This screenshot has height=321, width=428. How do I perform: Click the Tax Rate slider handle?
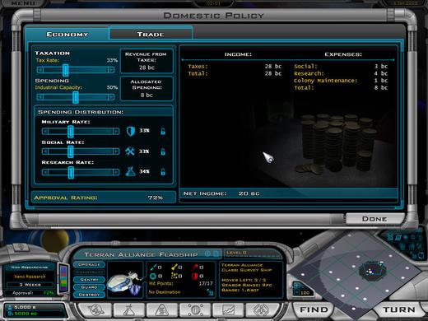[x=65, y=70]
